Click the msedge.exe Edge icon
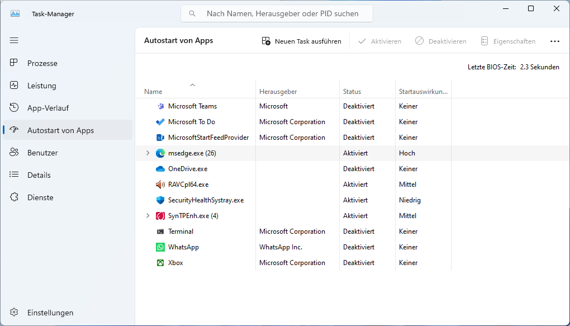 point(160,153)
